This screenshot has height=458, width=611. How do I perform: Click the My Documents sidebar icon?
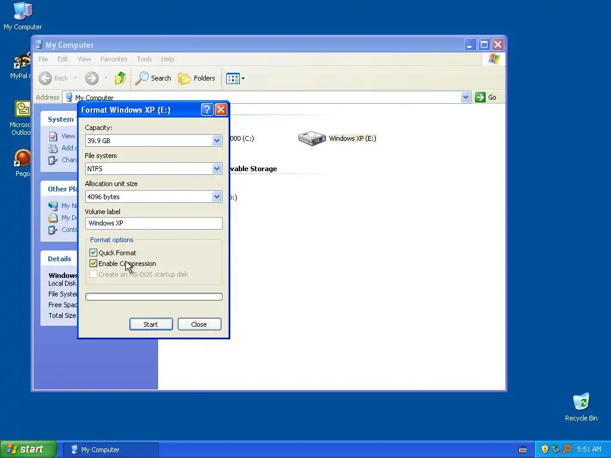[53, 218]
